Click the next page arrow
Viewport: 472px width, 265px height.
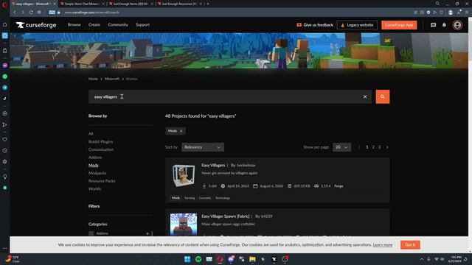[x=387, y=147]
